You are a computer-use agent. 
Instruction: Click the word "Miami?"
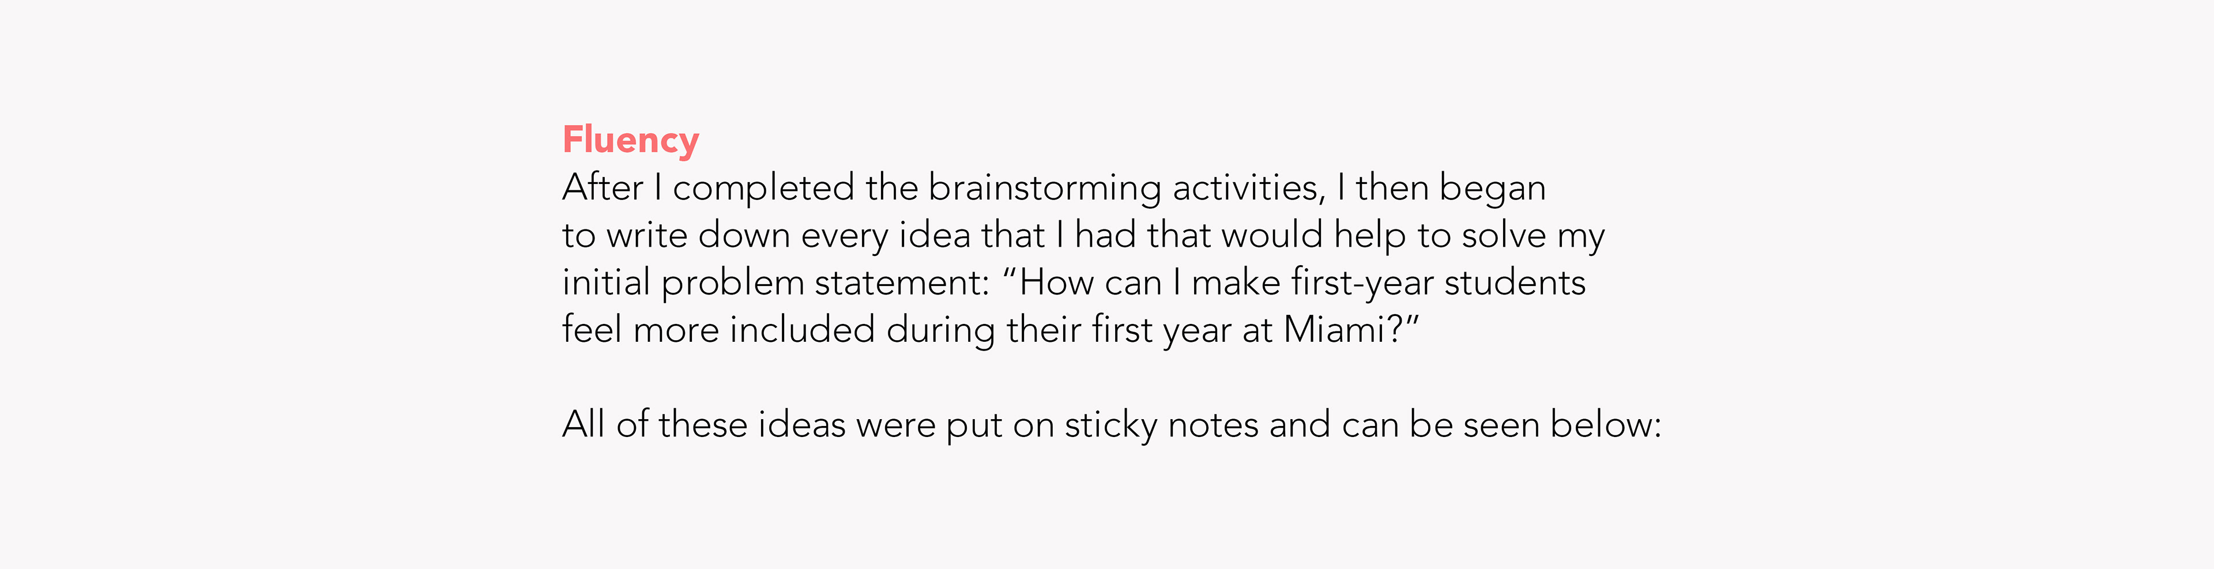click(1343, 330)
